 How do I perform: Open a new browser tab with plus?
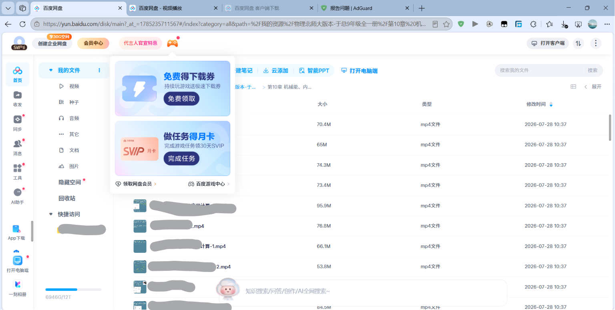(x=422, y=8)
